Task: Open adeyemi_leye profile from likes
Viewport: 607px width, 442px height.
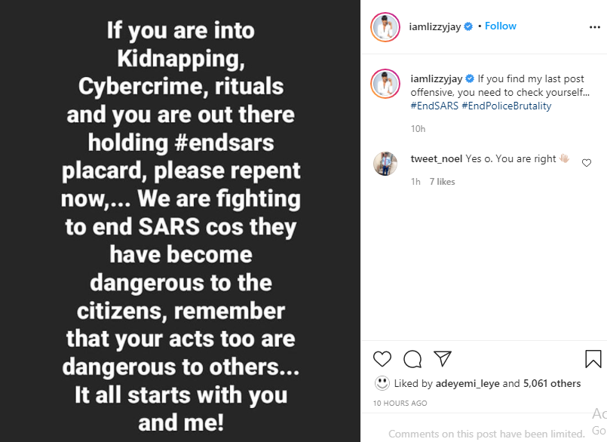Action: tap(468, 383)
